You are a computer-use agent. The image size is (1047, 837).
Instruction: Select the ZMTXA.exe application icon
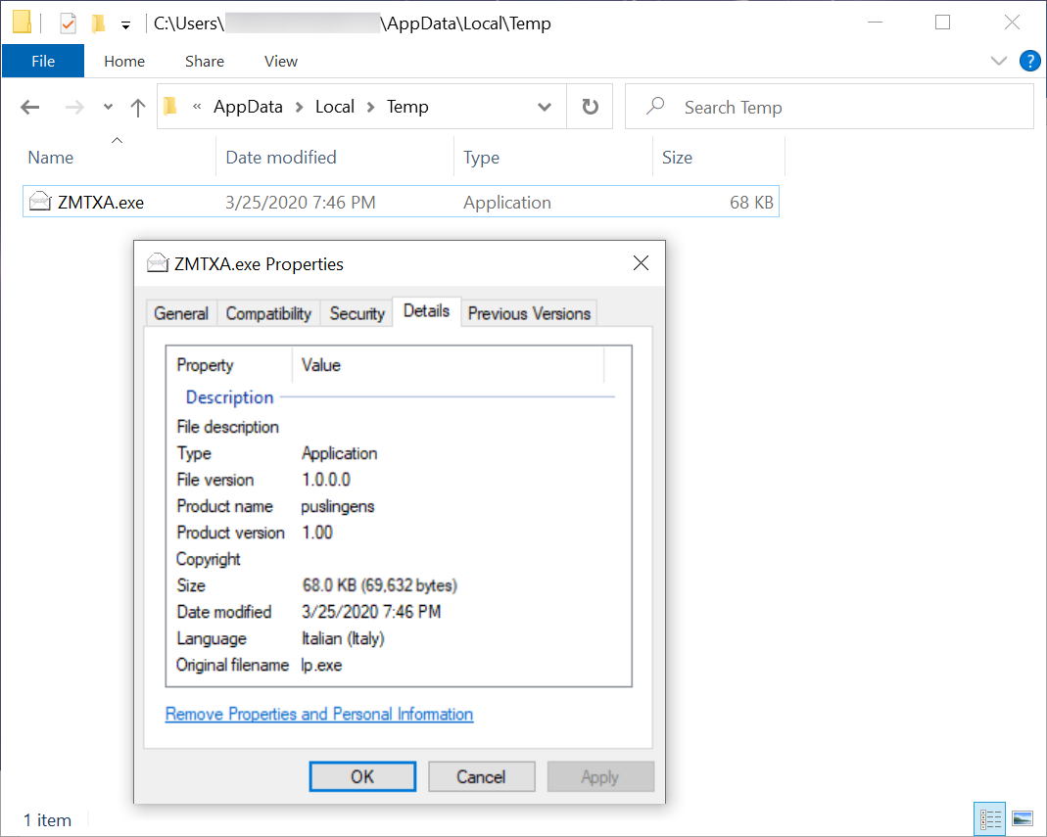[x=39, y=202]
